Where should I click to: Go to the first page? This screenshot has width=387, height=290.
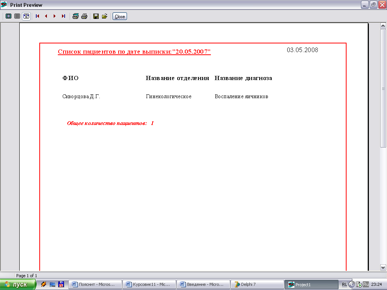coord(37,16)
